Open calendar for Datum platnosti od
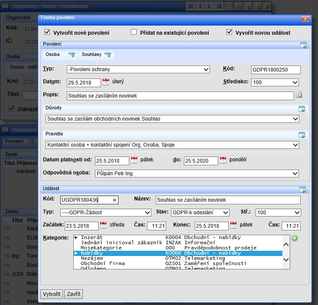This screenshot has width=318, height=305. [134, 160]
